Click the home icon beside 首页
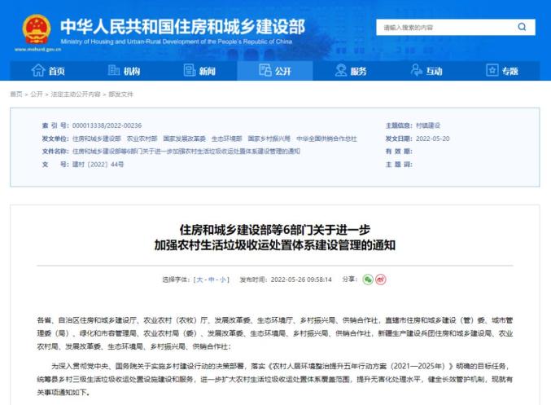This screenshot has width=551, height=405. 38,70
